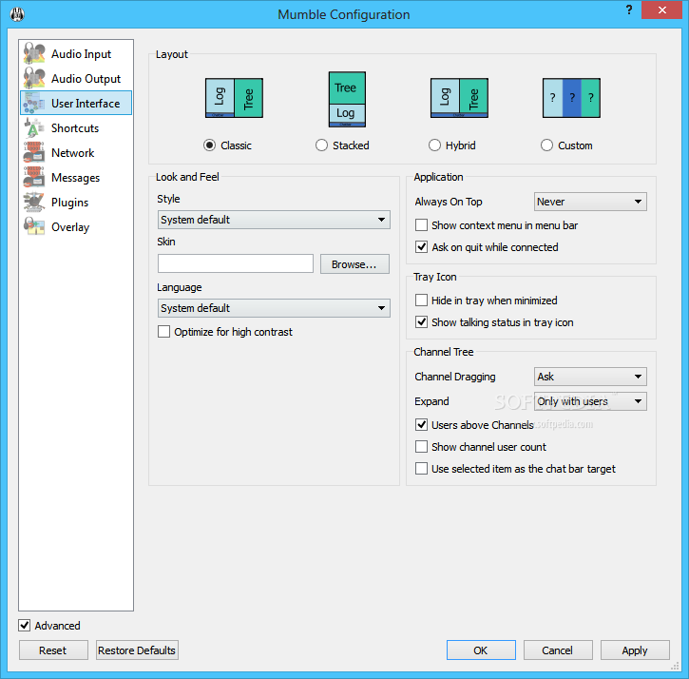Click the Custom layout preview image
Image resolution: width=689 pixels, height=679 pixels.
click(x=571, y=98)
